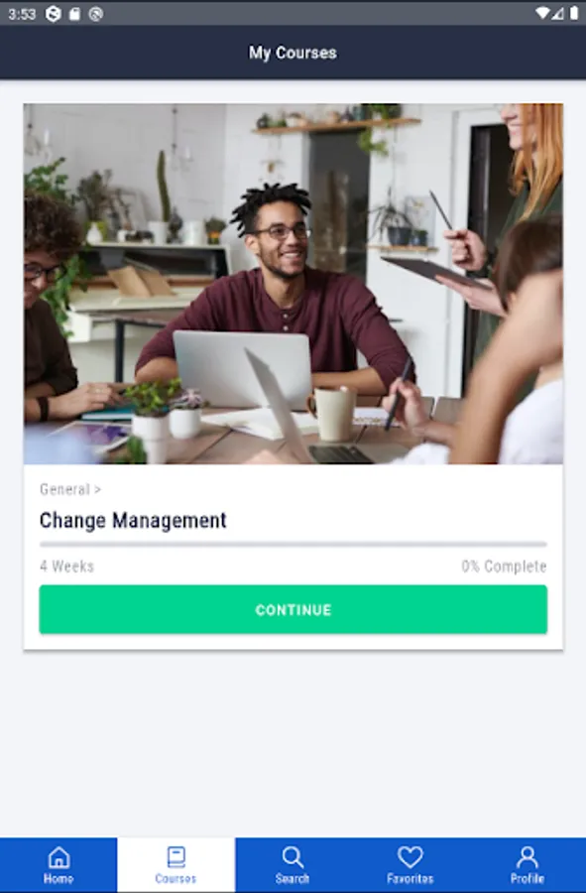Open the Change Management course title
This screenshot has height=893, width=586.
[133, 520]
